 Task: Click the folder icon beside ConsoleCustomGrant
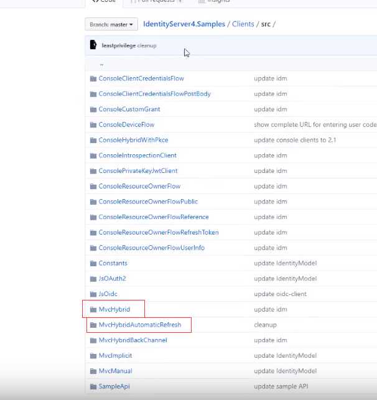93,109
